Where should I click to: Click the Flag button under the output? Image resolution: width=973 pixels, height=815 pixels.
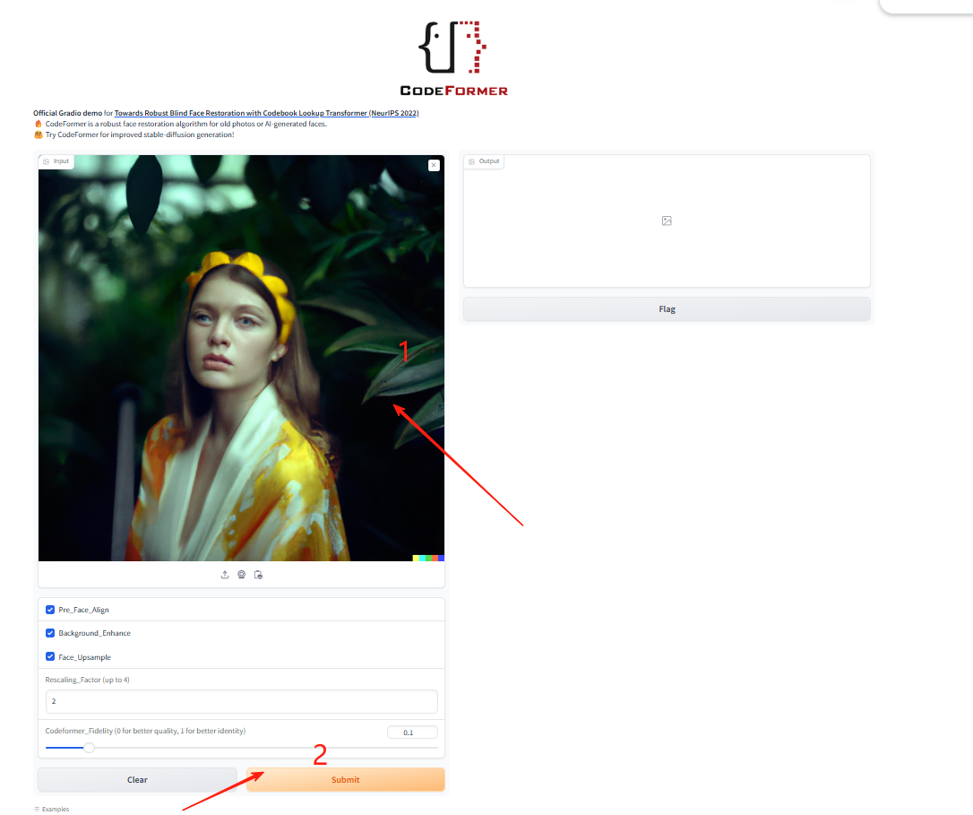(x=667, y=308)
